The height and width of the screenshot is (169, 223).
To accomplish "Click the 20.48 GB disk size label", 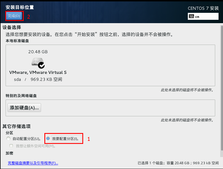I will click(x=38, y=52).
